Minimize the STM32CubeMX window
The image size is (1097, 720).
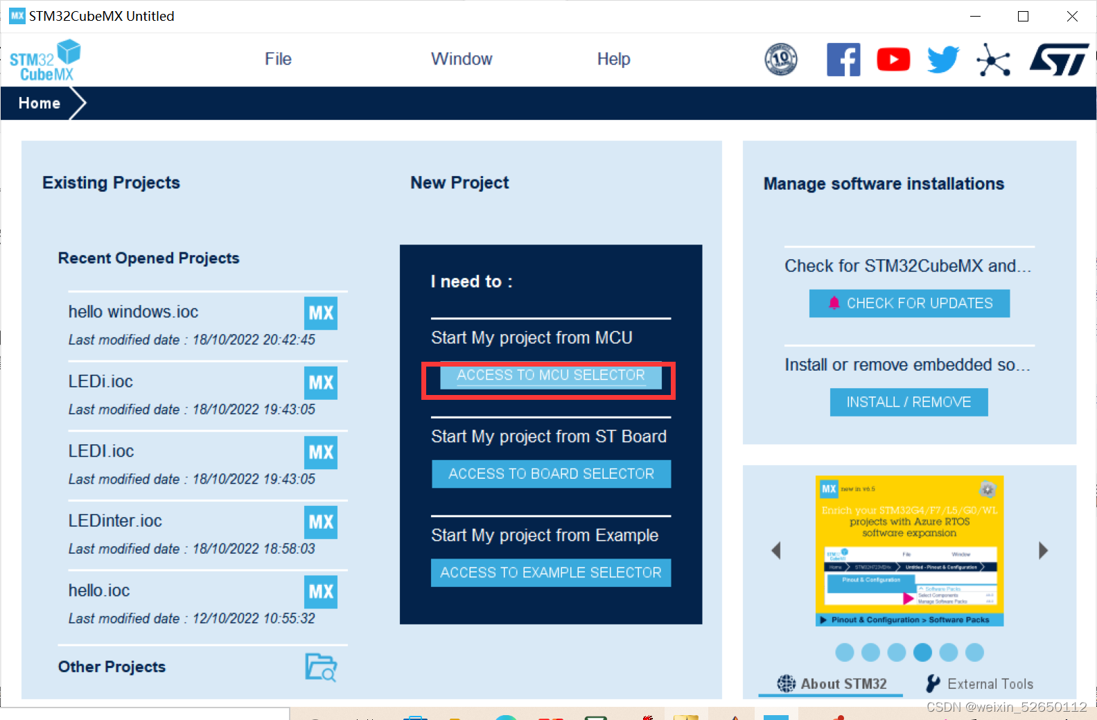coord(975,16)
